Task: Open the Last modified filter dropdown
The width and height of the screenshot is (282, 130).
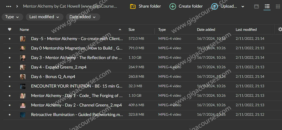Action: [x=44, y=17]
